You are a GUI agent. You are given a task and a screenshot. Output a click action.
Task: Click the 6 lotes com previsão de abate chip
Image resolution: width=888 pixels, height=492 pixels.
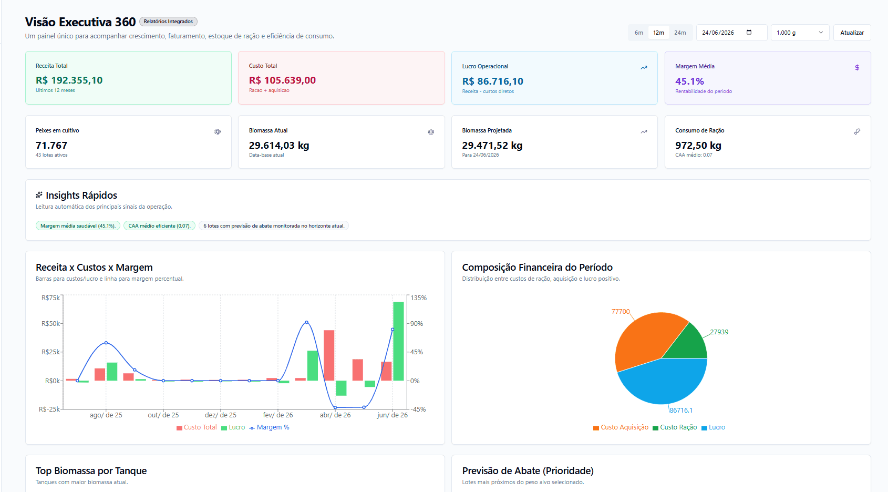pyautogui.click(x=274, y=226)
